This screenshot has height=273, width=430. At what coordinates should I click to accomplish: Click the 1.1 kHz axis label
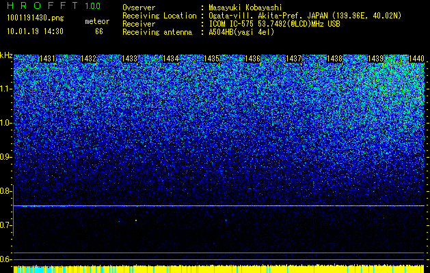pos(6,89)
